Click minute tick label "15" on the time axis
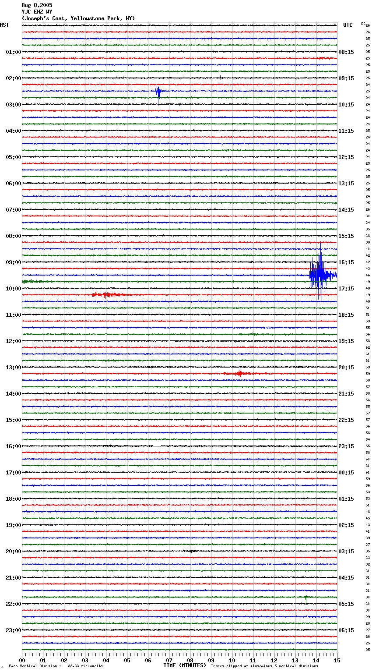 (337, 660)
